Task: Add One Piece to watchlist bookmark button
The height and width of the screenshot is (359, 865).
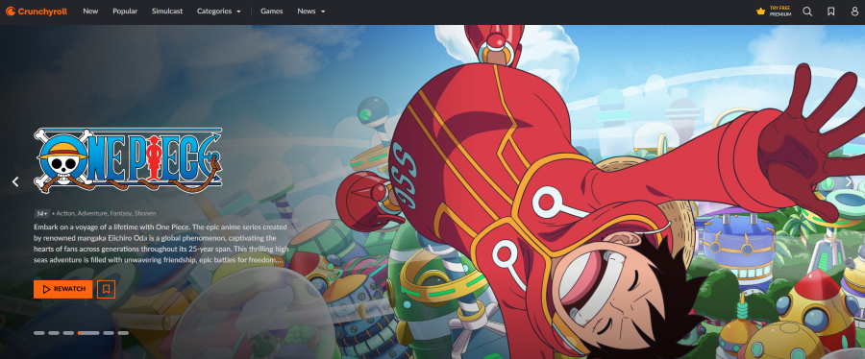Action: coord(106,289)
